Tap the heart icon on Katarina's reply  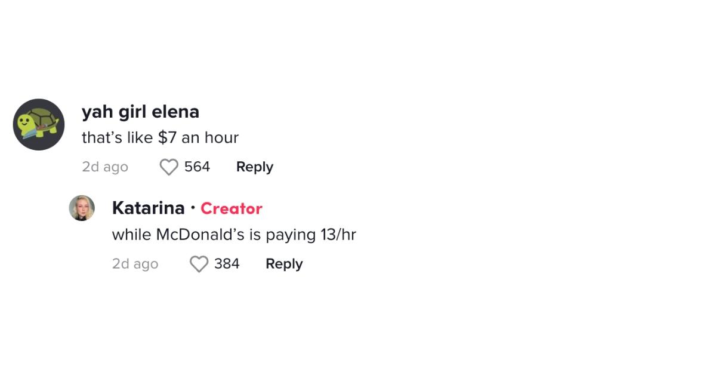click(x=199, y=264)
